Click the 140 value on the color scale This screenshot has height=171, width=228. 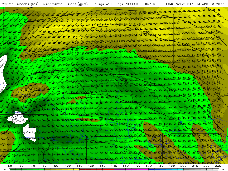pos(114,166)
